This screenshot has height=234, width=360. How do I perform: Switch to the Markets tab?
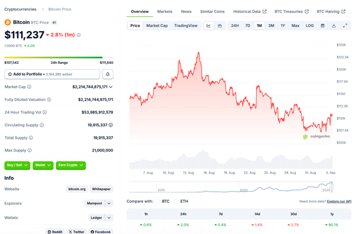click(164, 11)
